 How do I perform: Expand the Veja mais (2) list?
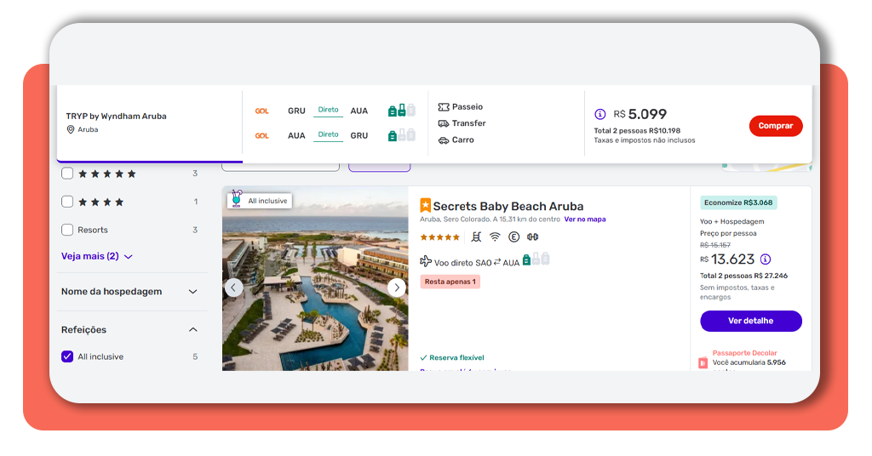point(96,256)
